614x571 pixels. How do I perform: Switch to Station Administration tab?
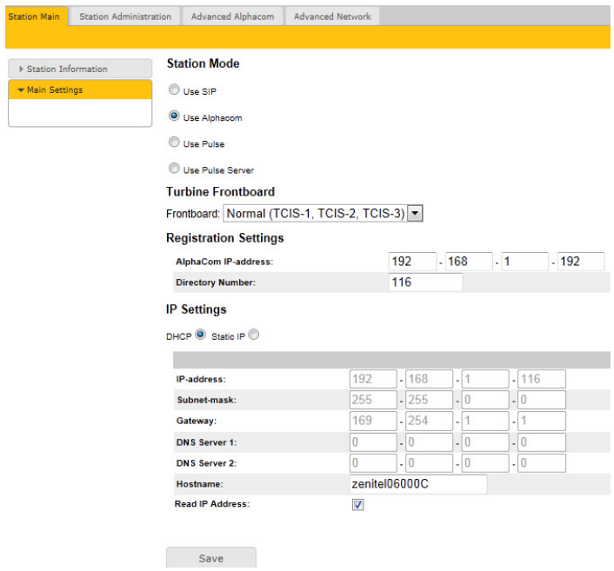pyautogui.click(x=125, y=17)
